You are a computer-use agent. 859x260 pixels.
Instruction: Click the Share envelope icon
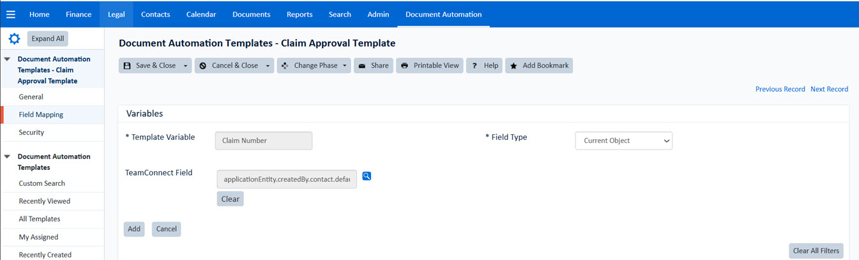tap(362, 66)
